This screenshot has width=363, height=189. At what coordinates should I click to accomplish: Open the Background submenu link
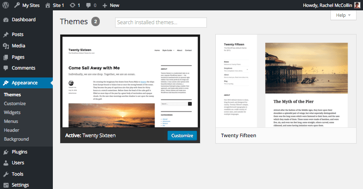pos(16,139)
